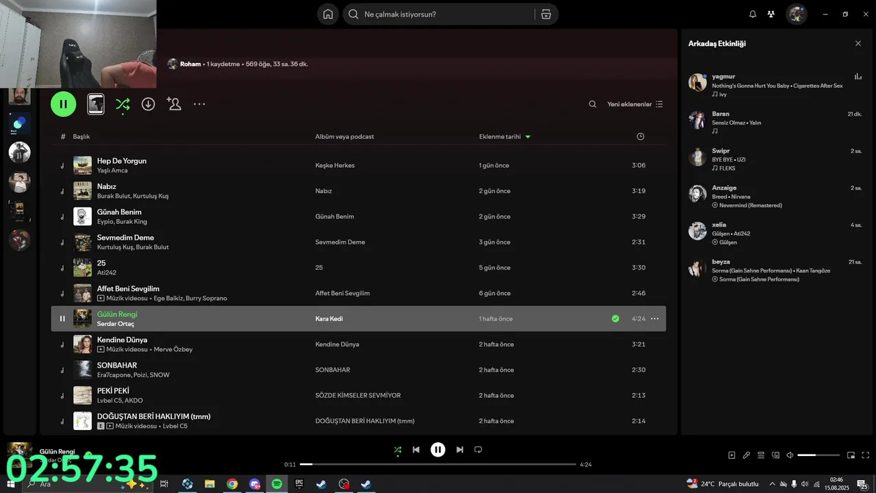Invite collaborators with the add-person icon
This screenshot has width=876, height=493.
[x=174, y=104]
